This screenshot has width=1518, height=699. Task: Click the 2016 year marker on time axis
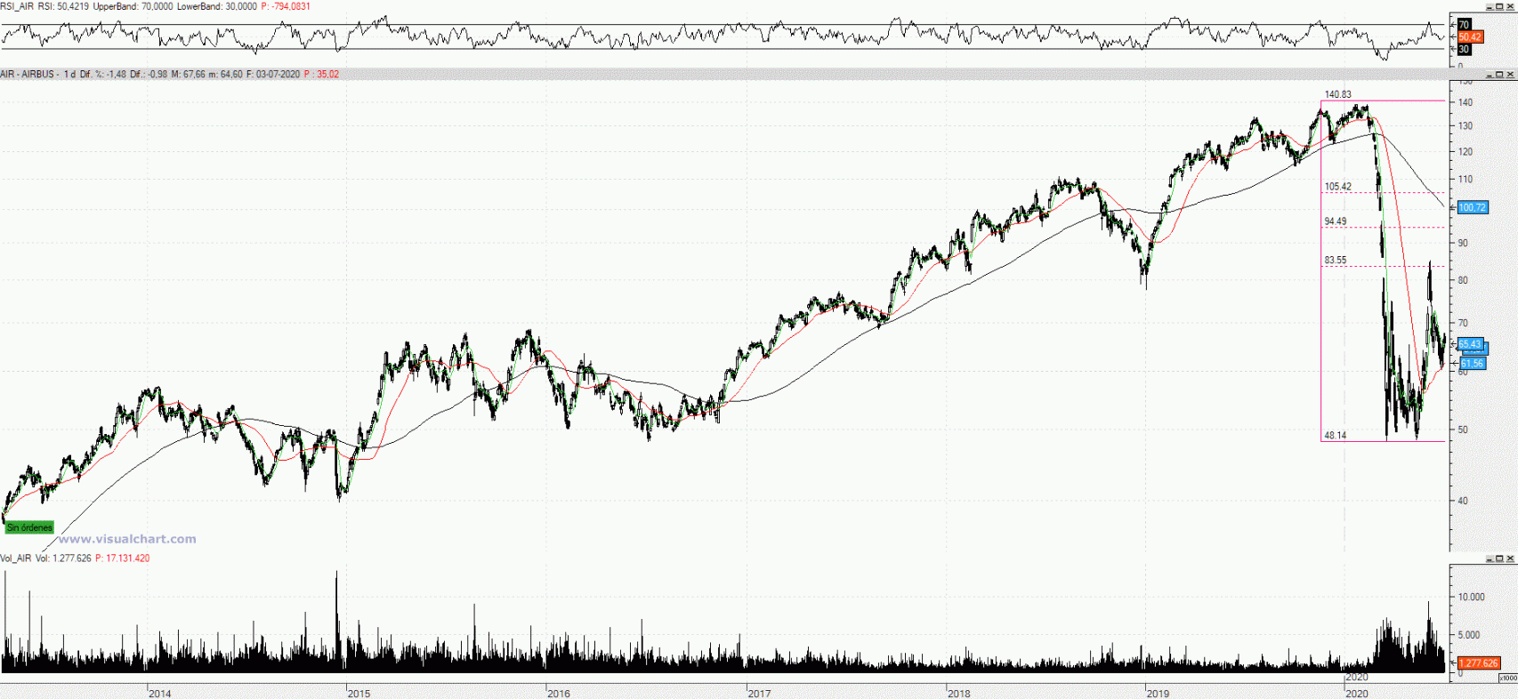point(559,693)
